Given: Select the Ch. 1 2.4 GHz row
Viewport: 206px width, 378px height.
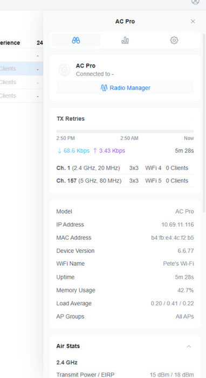Looking at the screenshot, I should click(125, 168).
